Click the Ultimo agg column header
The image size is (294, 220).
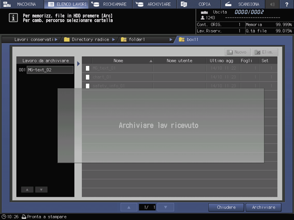click(x=221, y=61)
